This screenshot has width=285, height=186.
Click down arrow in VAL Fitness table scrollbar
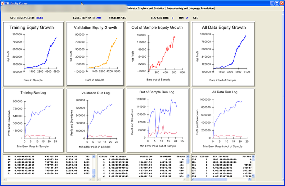click(x=188, y=176)
